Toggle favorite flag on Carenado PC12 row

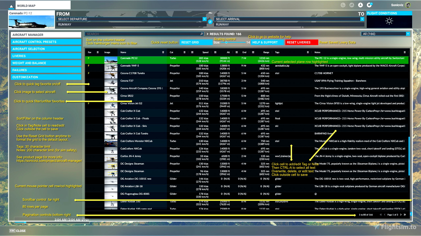[x=88, y=58]
